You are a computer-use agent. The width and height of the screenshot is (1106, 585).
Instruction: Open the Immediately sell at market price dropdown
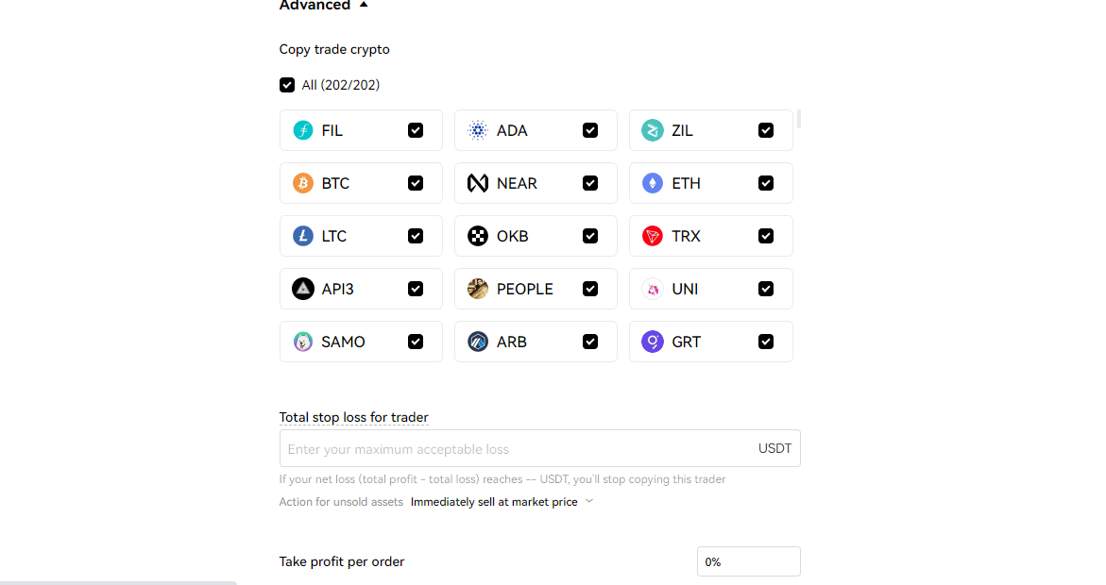click(502, 502)
